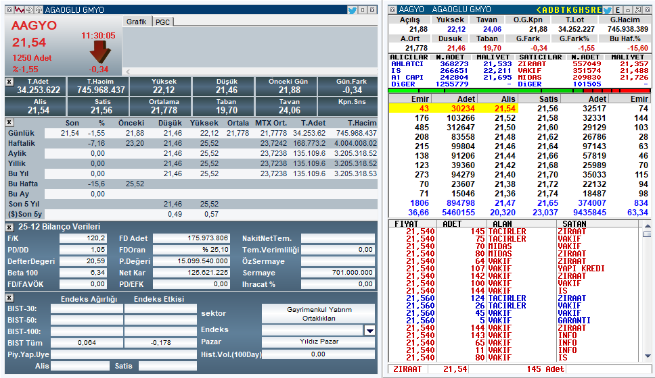Screen dimensions: 655x378
Task: Click the yellow letter K in right title bar
Action: click(x=569, y=9)
